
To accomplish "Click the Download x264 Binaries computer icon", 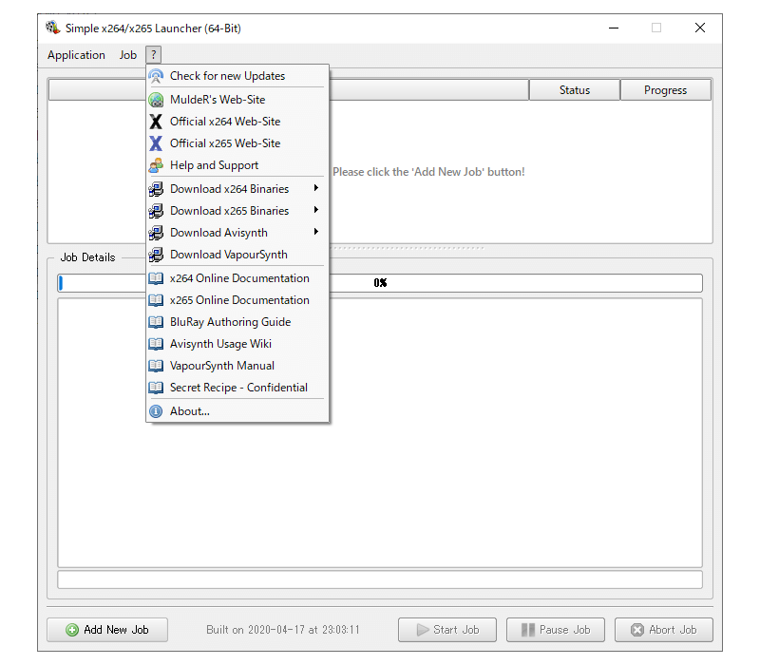I will 156,189.
